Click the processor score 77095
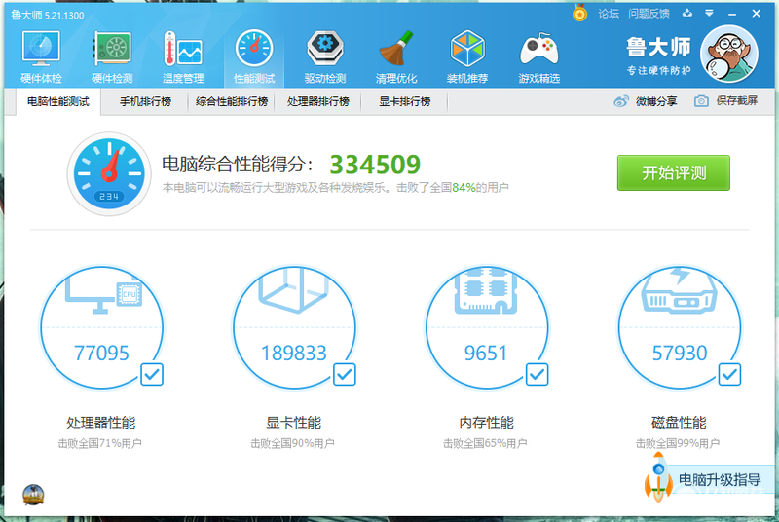This screenshot has width=779, height=522. pyautogui.click(x=101, y=354)
